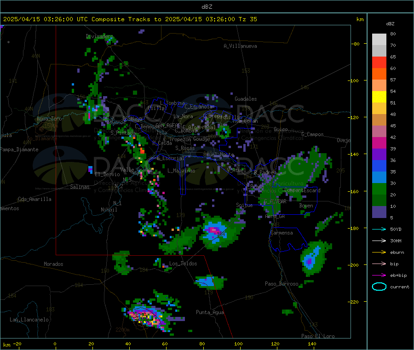Click the 'eb+bip' legend label
414x350 pixels.
[398, 275]
